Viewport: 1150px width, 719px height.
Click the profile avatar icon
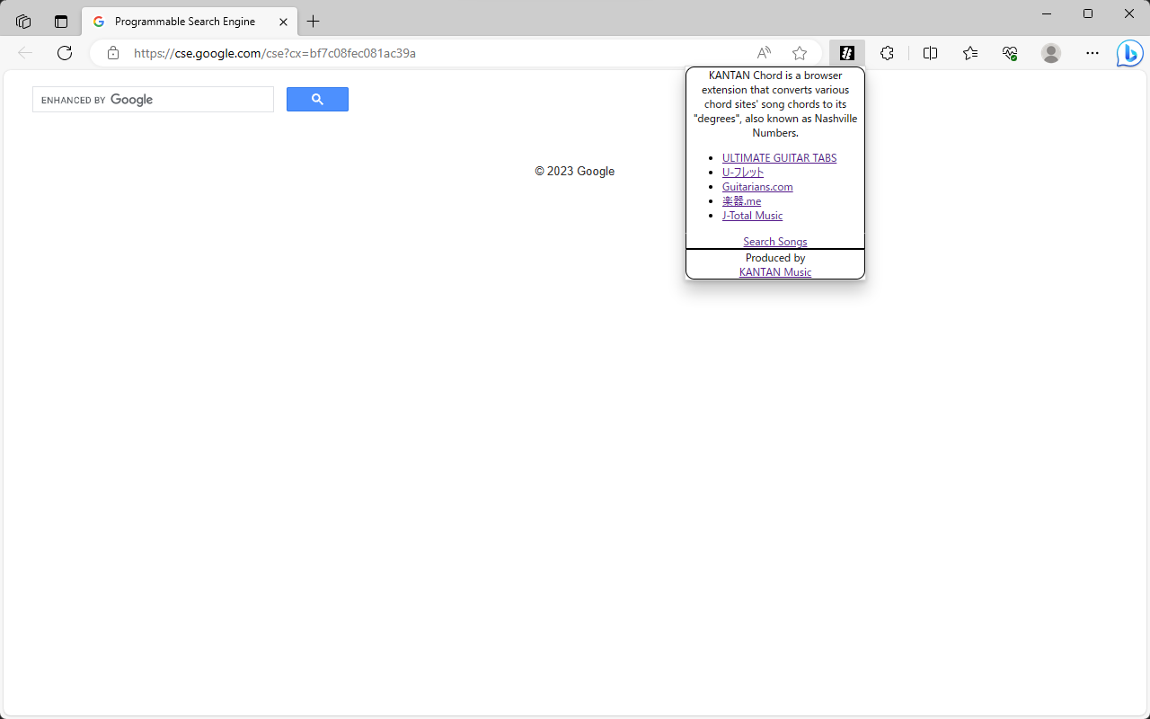1051,53
